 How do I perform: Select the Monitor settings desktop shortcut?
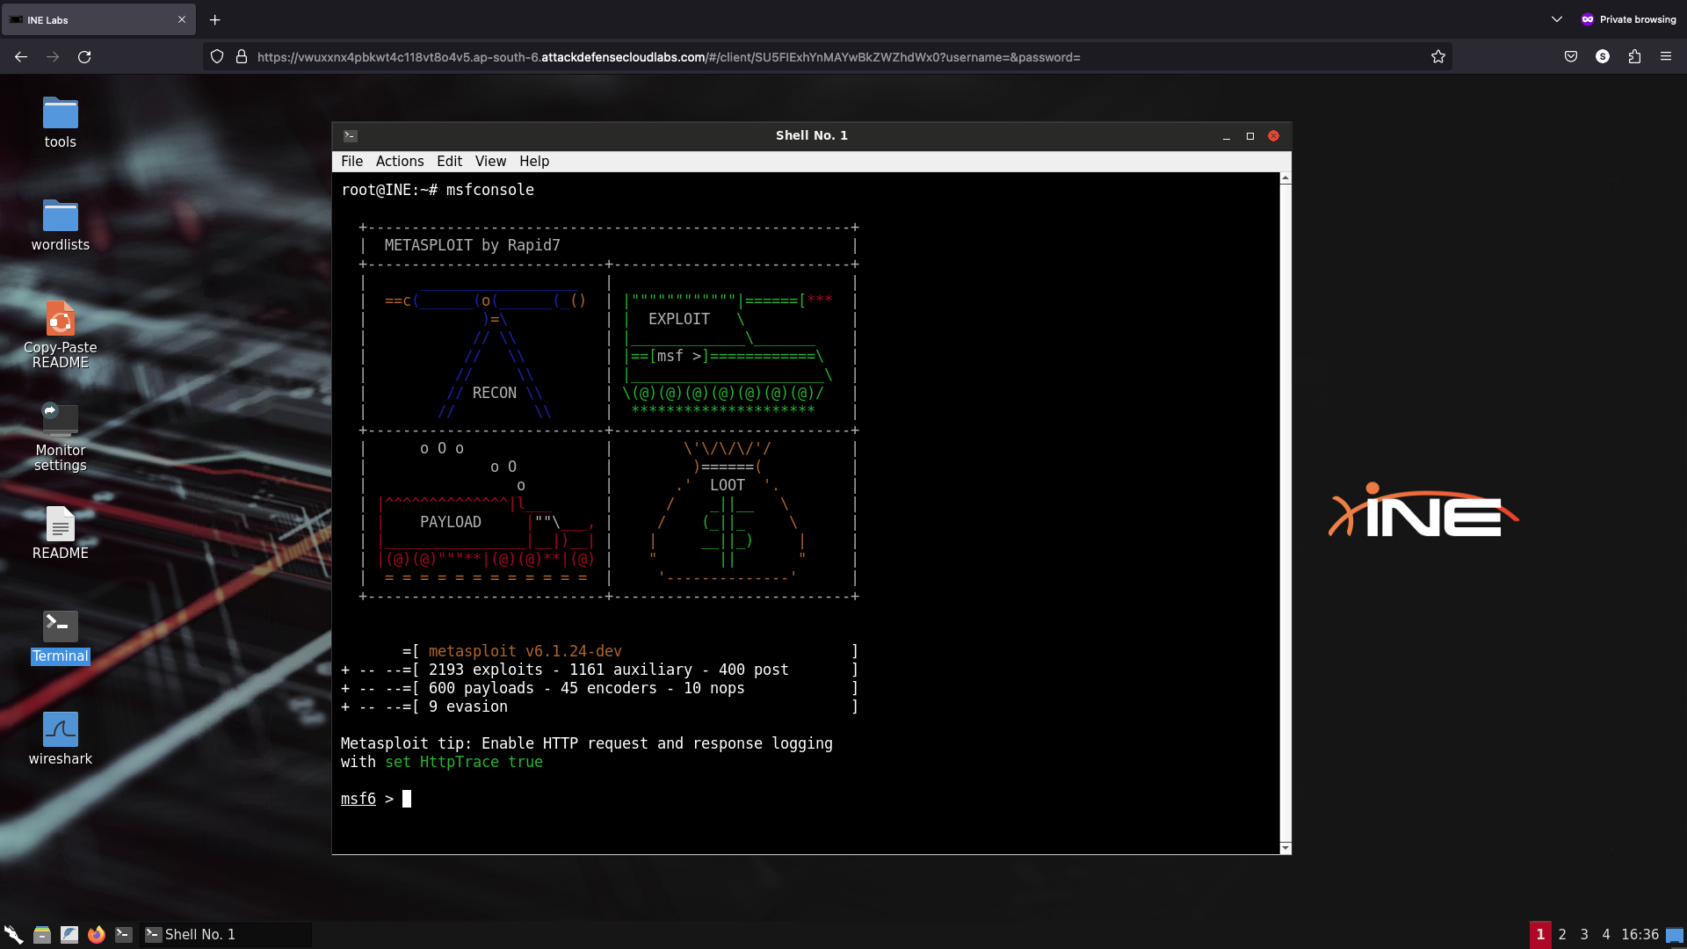[60, 438]
